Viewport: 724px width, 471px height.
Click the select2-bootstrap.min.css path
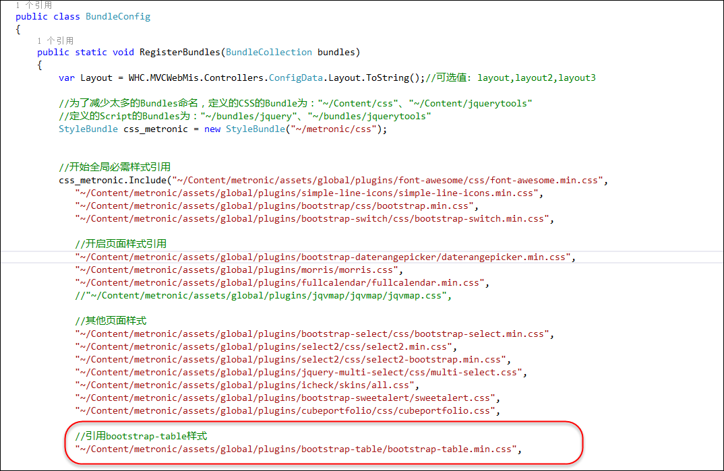[x=293, y=360]
